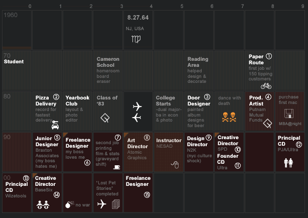Click the bicycle icon under Paper Route
Image resolution: width=308 pixels, height=218 pixels.
click(x=266, y=86)
